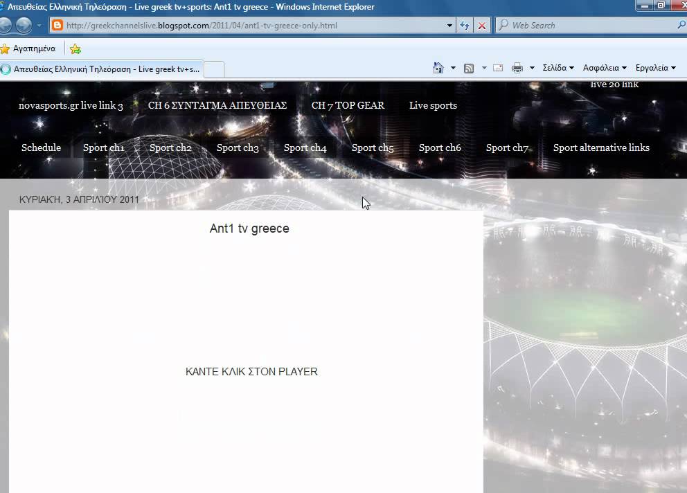Open the Sport alternative links page
687x493 pixels.
tap(601, 147)
